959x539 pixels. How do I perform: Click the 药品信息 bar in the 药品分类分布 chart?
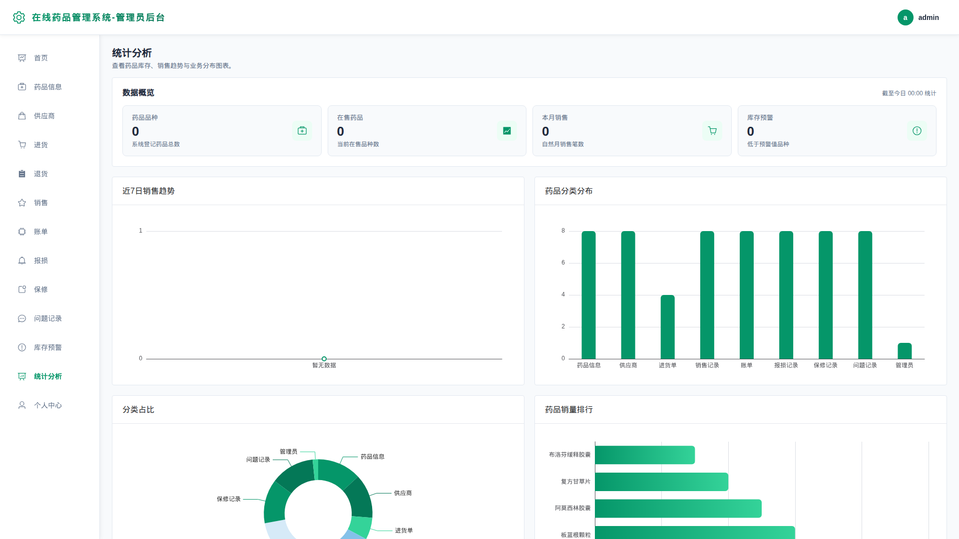pos(588,295)
